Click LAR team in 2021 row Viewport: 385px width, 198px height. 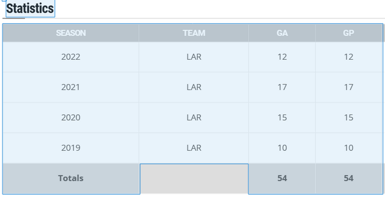[x=194, y=87]
